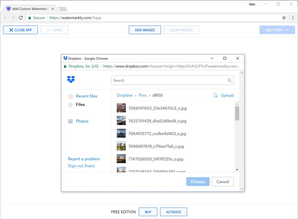Select file 7622701428_dba52d9ed9_o.jpg
The height and width of the screenshot is (219, 298).
click(157, 121)
